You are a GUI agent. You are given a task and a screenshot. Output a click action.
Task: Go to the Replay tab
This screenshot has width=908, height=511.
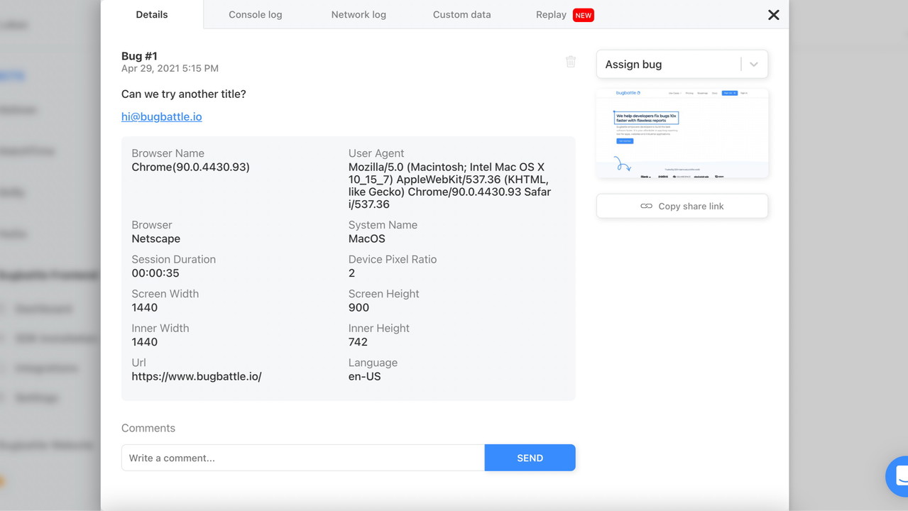(x=551, y=15)
